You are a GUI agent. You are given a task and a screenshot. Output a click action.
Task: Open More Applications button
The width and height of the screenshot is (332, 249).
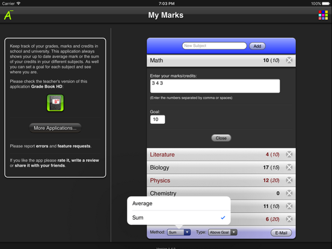[55, 128]
